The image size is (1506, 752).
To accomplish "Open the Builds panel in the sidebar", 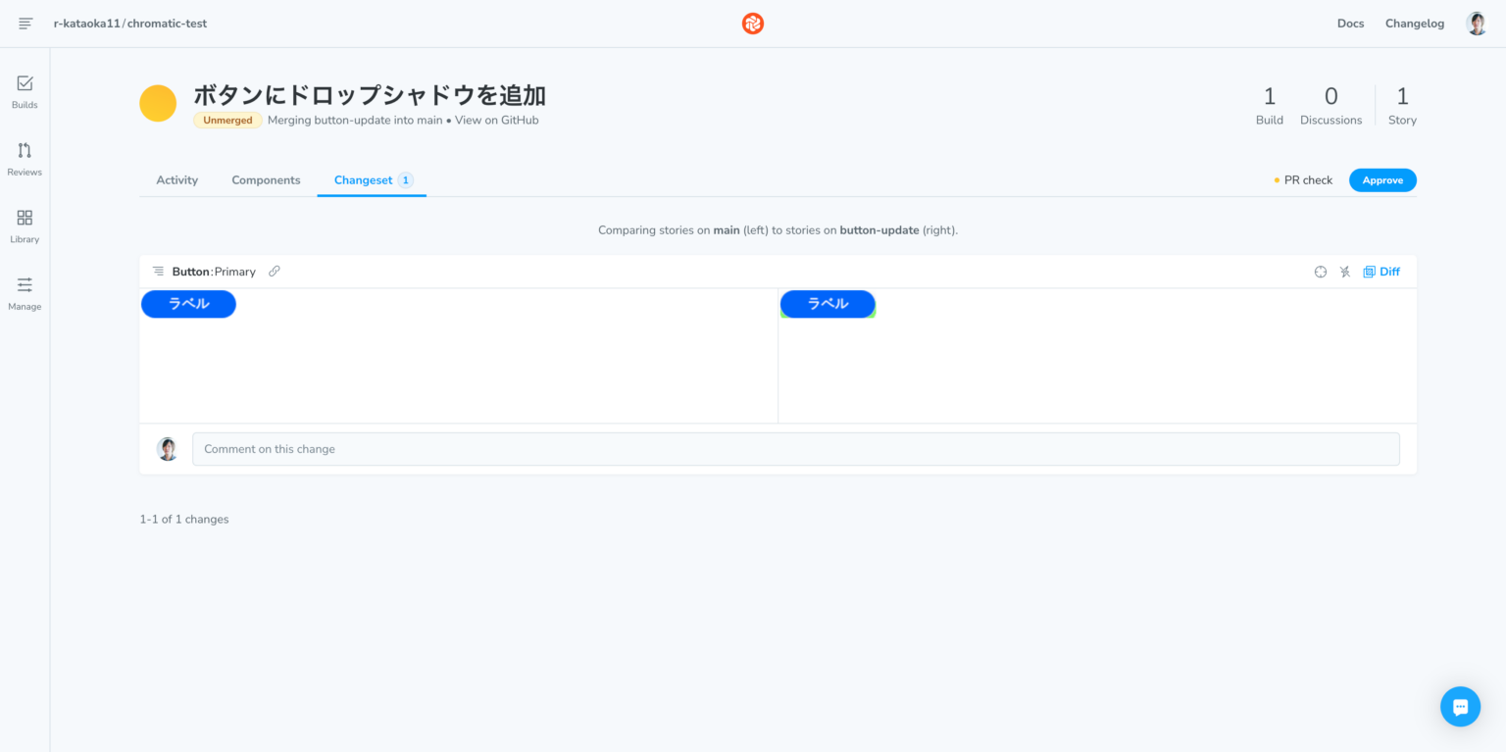I will coord(24,91).
